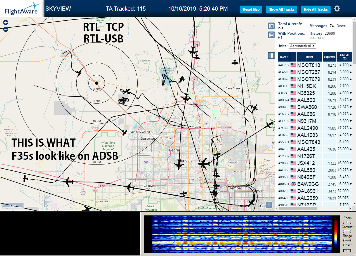Select the large aircraft icon east of Glendale

click(204, 164)
